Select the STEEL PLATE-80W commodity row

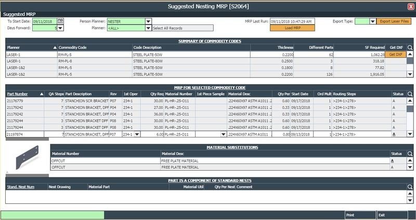point(156,61)
